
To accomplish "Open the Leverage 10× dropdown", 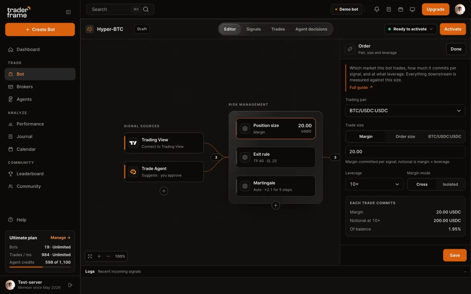I will pos(374,184).
